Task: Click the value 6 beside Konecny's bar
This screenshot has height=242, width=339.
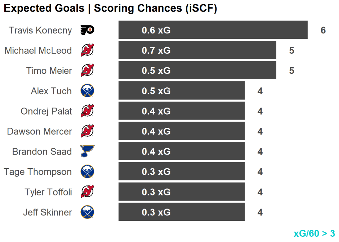Action: click(323, 30)
